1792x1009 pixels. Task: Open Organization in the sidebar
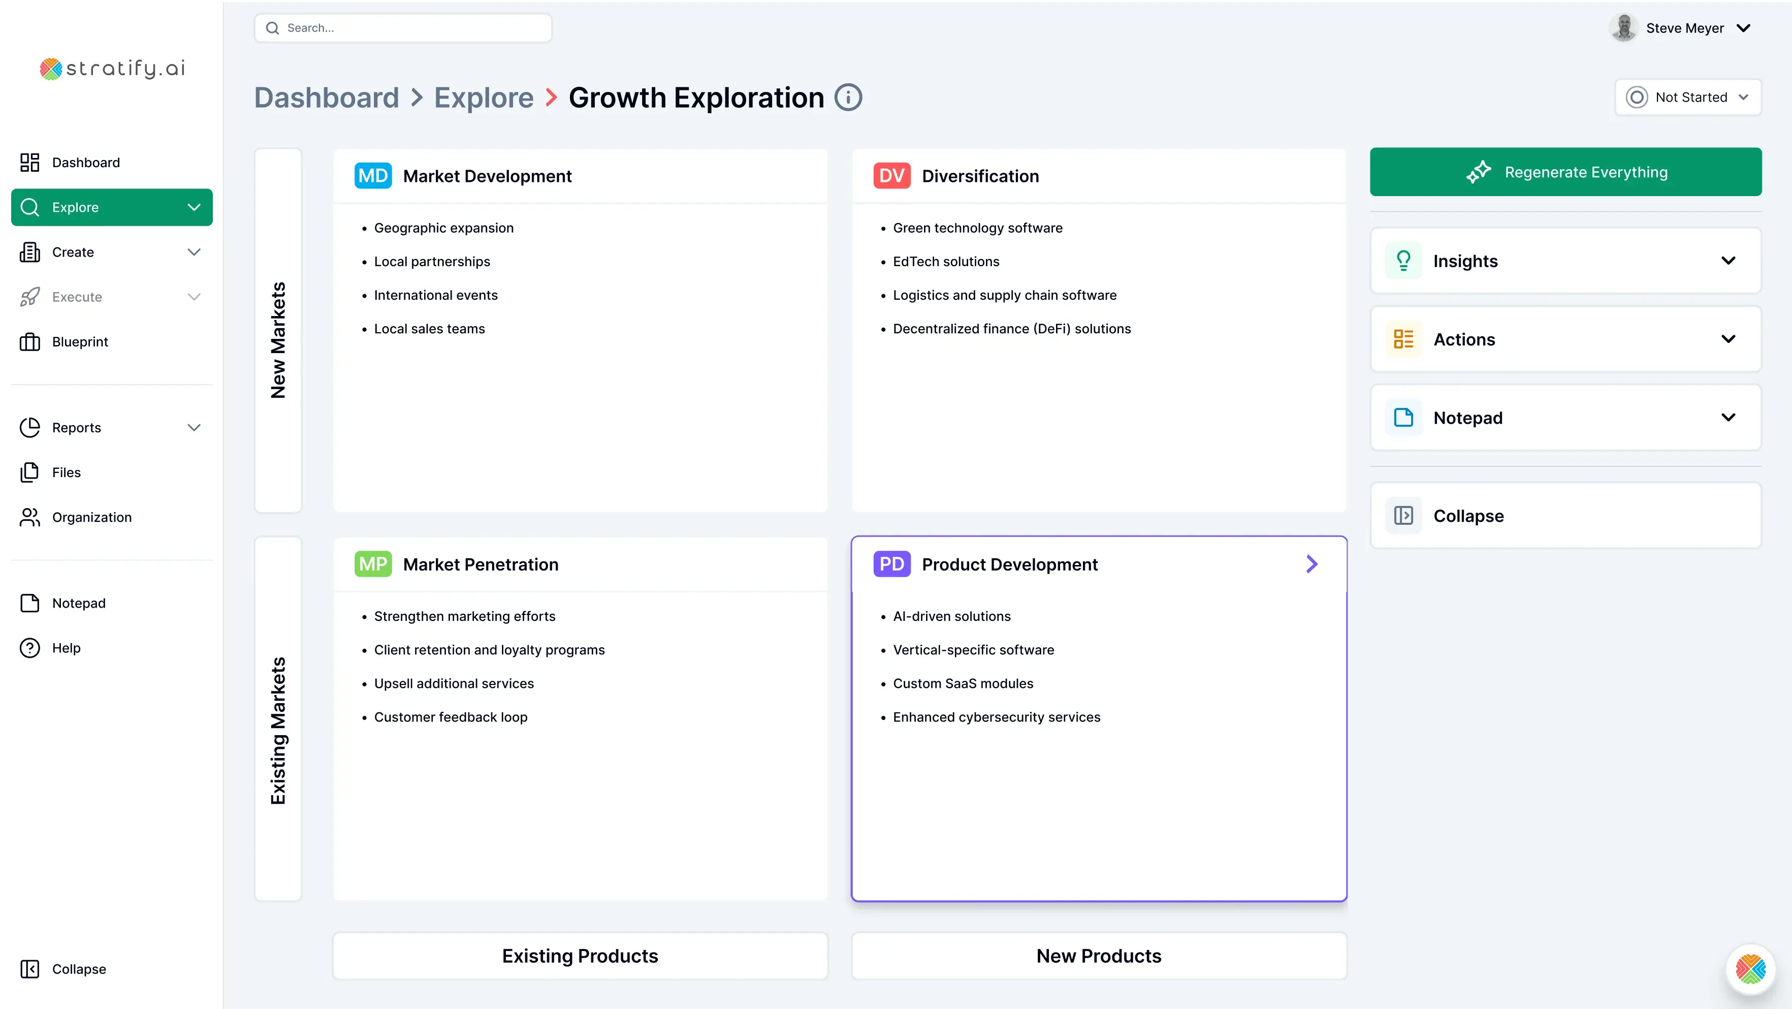pos(91,517)
